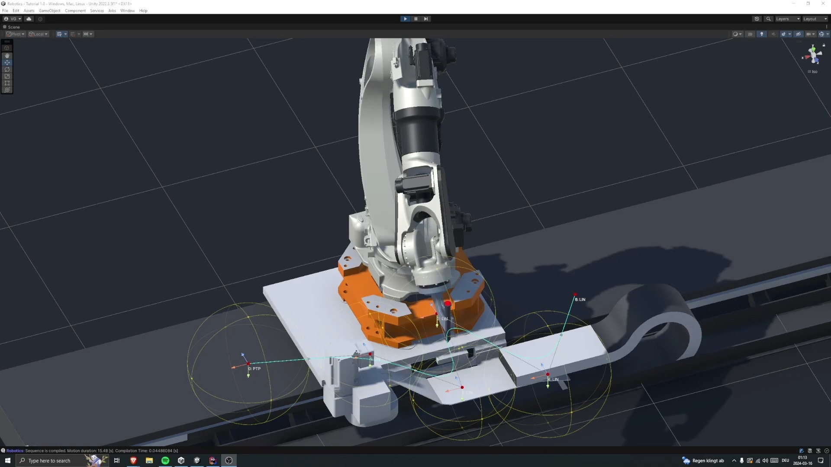Select the combined Transform tool
The height and width of the screenshot is (467, 831).
[7, 90]
